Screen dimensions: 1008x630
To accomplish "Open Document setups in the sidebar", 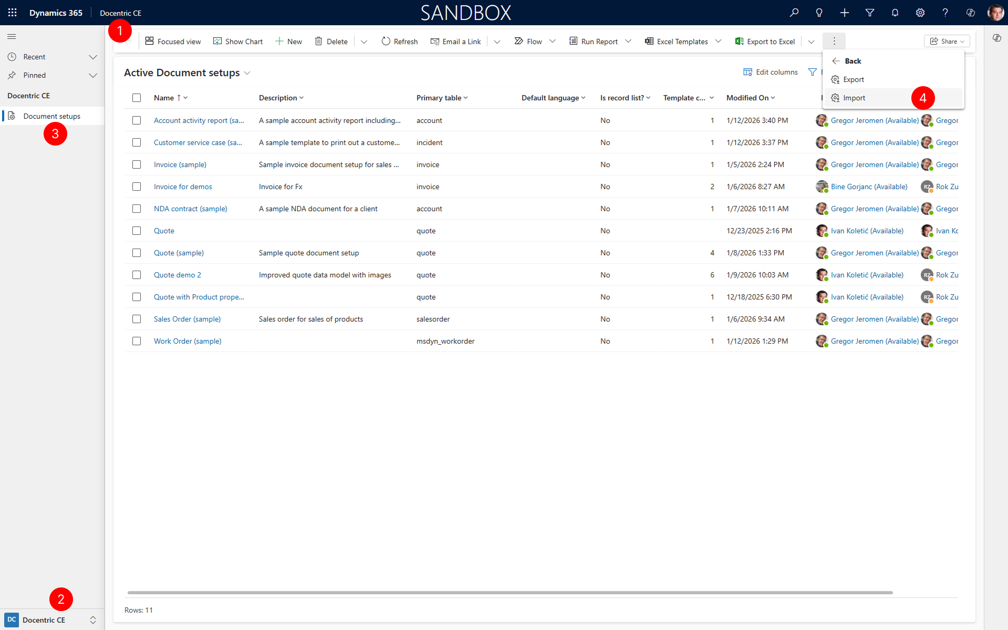I will (53, 116).
